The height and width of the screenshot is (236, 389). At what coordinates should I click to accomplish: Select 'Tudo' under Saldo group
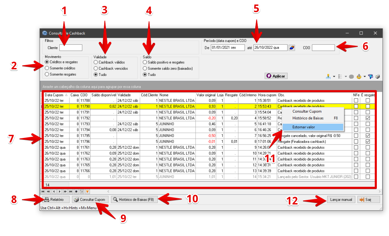[149, 75]
